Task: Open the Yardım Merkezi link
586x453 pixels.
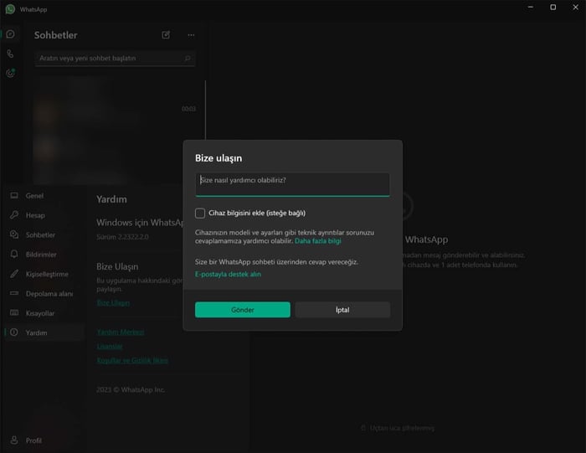Action: tap(121, 332)
